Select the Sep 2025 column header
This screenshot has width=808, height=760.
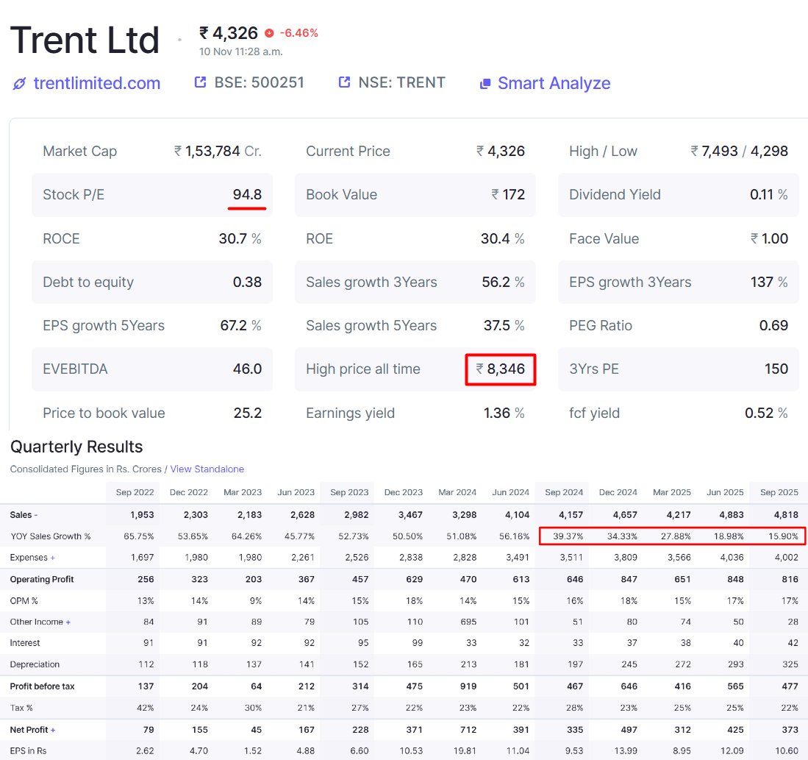pyautogui.click(x=777, y=492)
